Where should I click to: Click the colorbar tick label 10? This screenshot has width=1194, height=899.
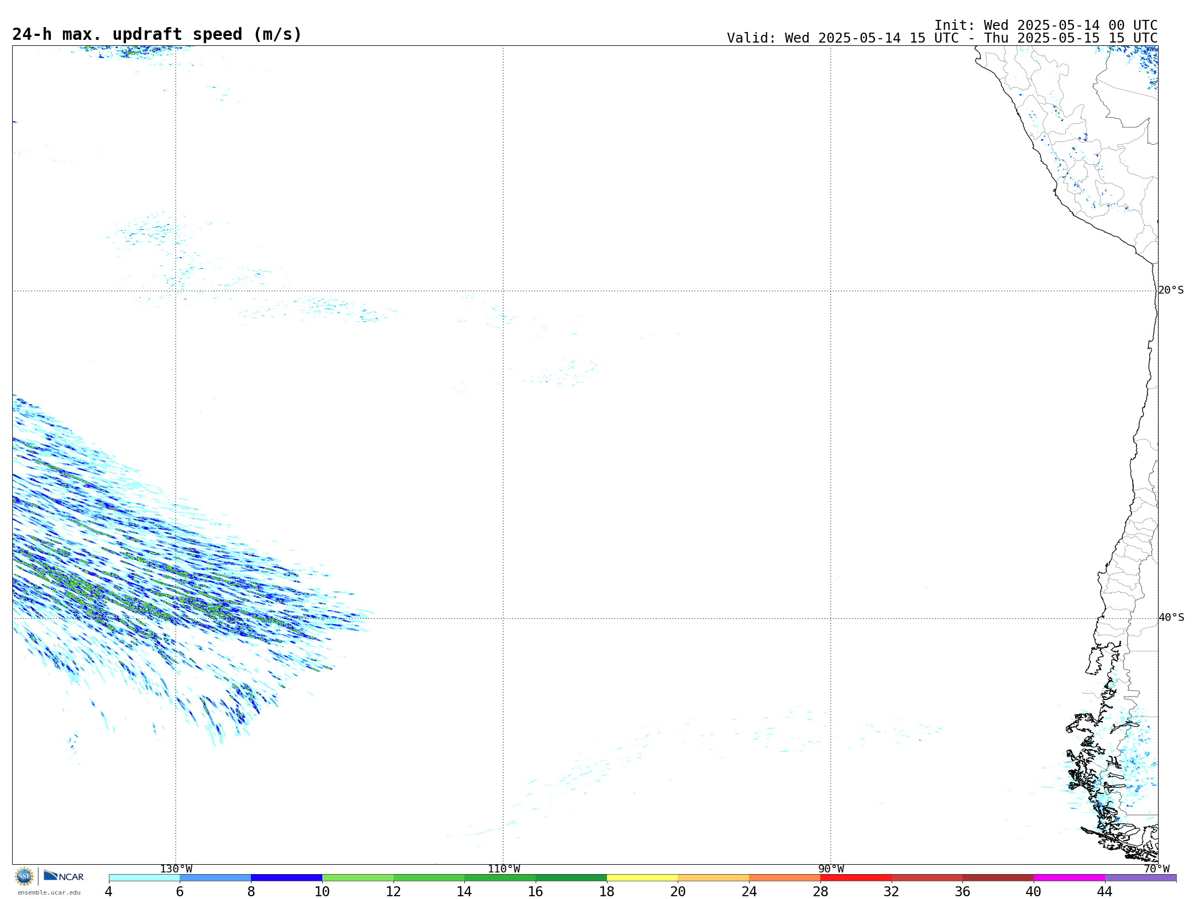(322, 891)
